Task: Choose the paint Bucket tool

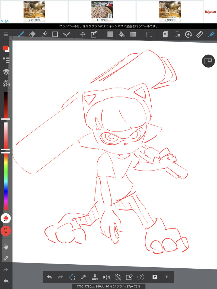Action: click(122, 34)
